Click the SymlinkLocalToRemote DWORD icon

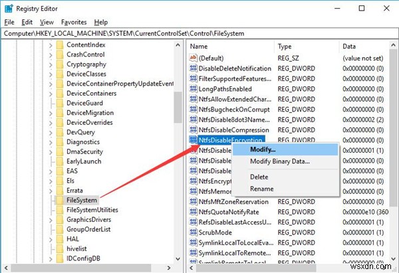point(193,252)
